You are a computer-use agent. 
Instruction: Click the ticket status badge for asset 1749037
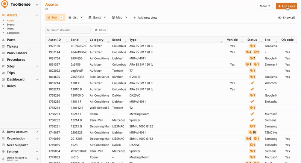tap(252, 132)
